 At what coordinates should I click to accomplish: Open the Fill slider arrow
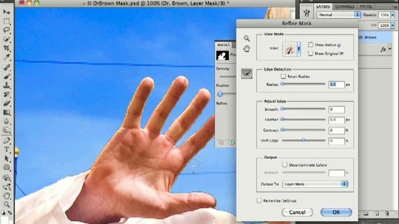393,26
